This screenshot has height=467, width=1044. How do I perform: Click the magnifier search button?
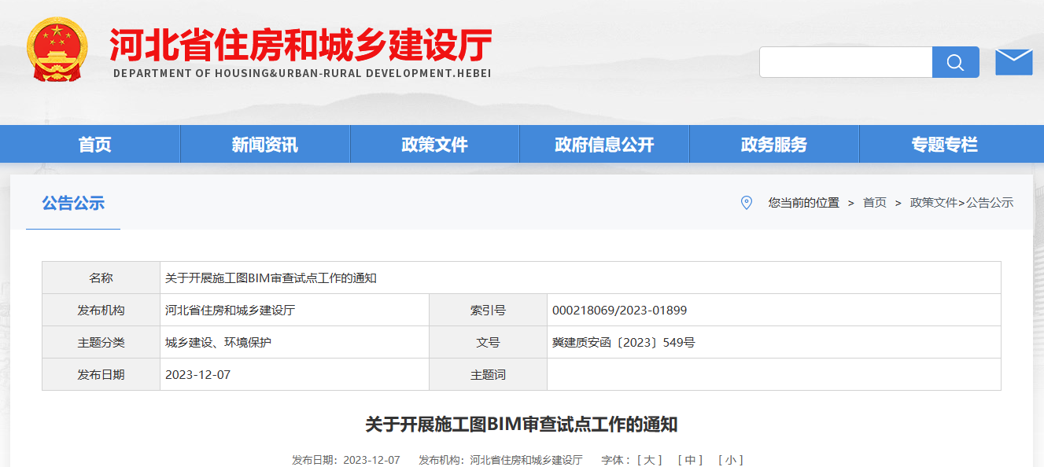coord(955,62)
